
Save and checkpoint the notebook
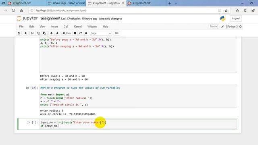(x=19, y=33)
